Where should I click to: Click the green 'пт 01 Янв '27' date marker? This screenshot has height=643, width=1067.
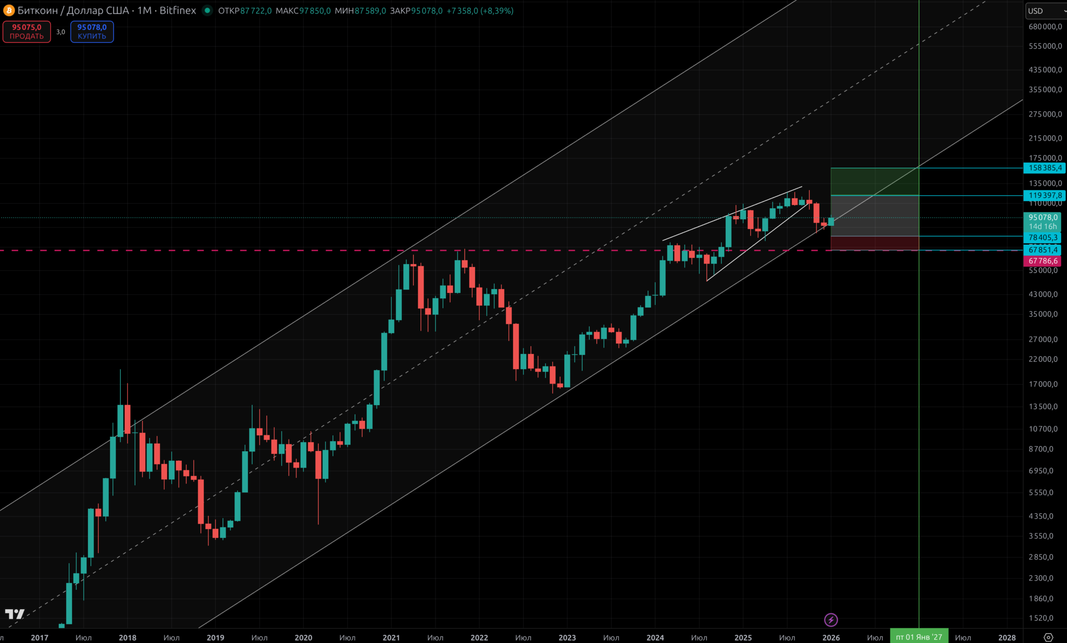tap(919, 637)
